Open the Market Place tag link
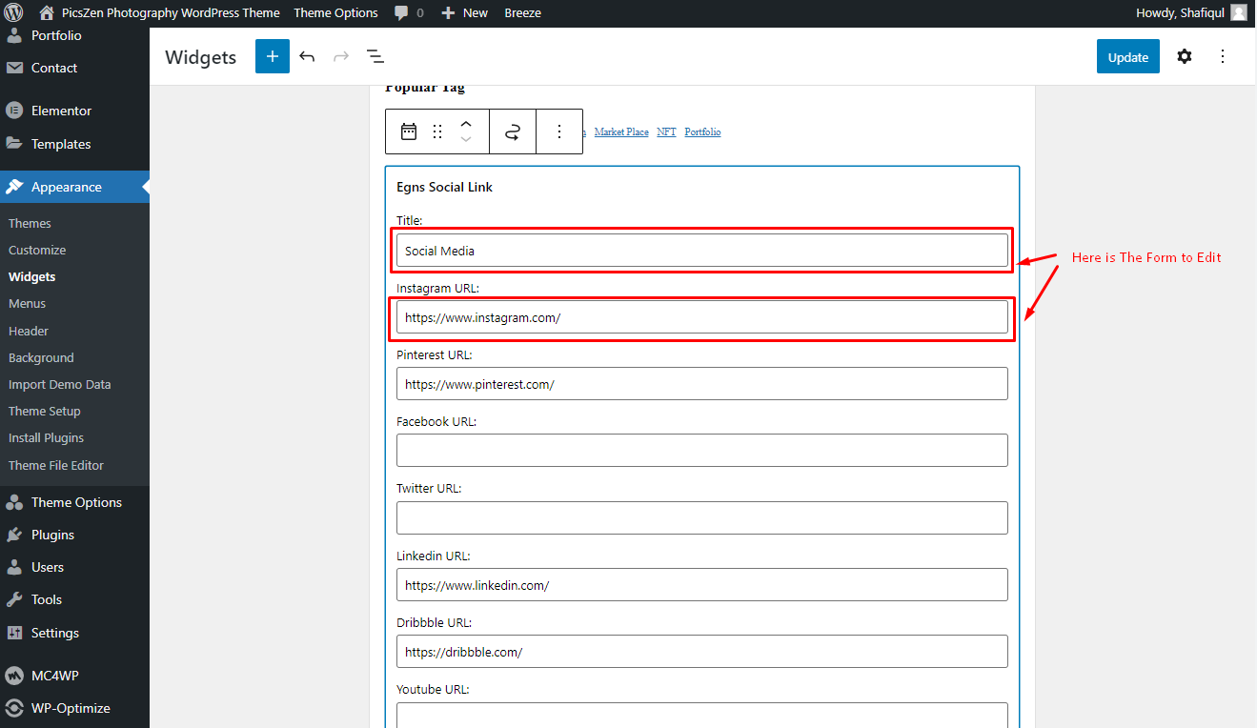The image size is (1257, 728). 621,131
